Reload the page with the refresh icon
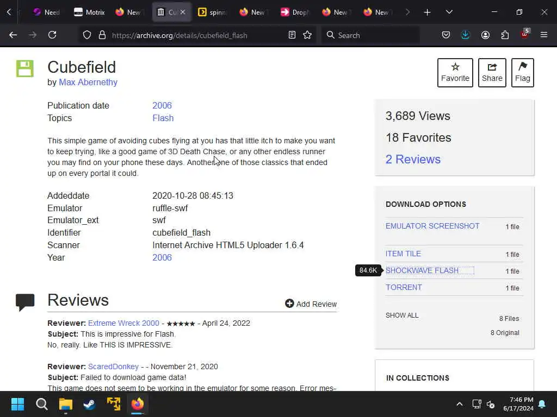 52,35
